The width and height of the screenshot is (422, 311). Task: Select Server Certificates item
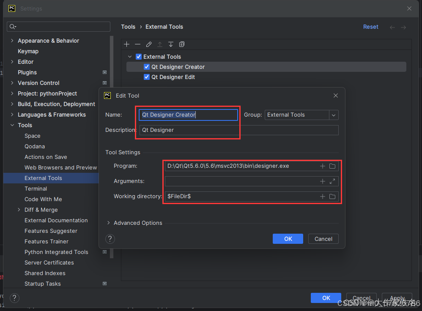pos(49,262)
